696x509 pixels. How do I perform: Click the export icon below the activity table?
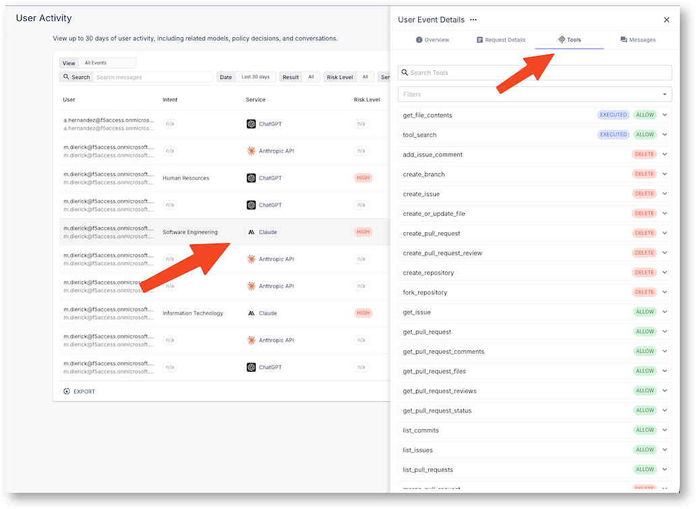[67, 392]
